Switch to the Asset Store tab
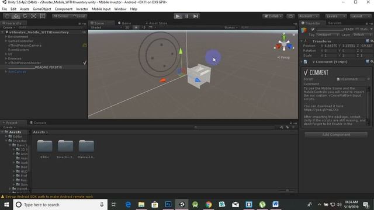This screenshot has width=374, height=210. pyautogui.click(x=156, y=23)
